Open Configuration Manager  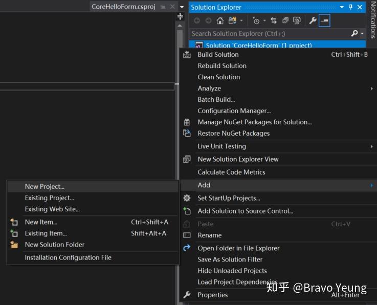click(x=278, y=111)
